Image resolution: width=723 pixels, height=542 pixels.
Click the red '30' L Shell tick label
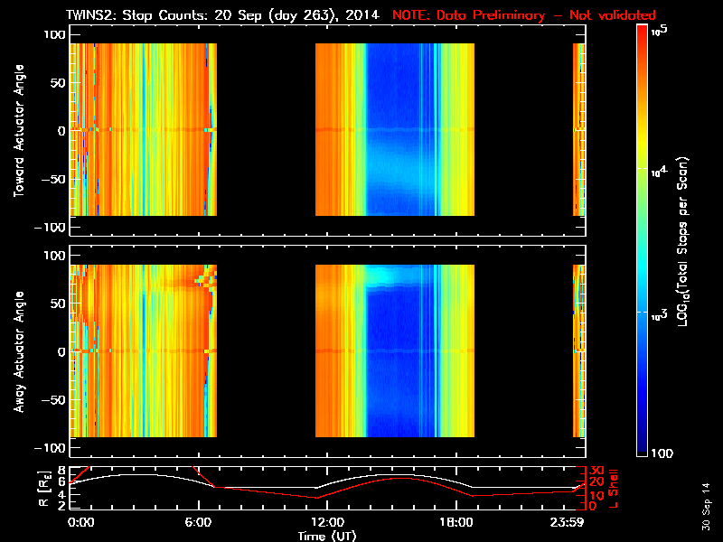[596, 471]
